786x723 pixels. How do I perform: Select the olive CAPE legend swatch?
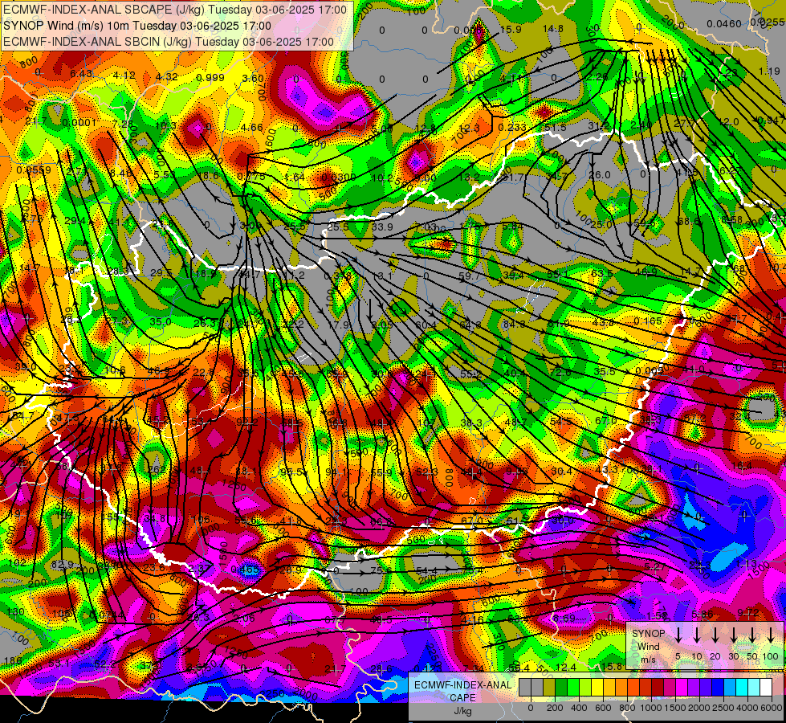[x=549, y=688]
